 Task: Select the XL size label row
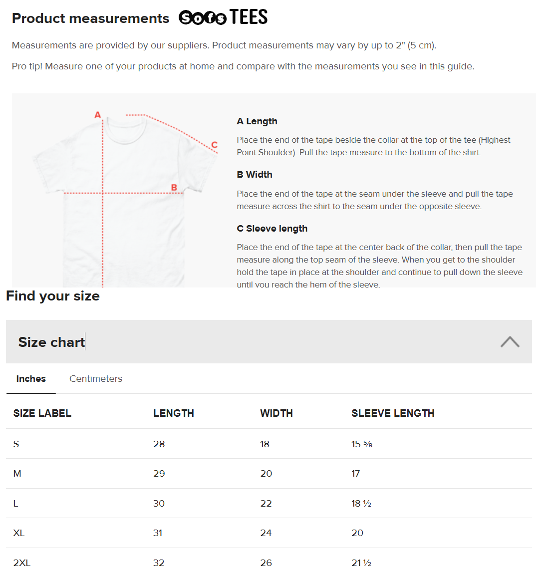point(19,533)
